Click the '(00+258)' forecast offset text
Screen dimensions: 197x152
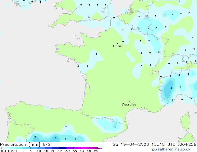point(187,145)
